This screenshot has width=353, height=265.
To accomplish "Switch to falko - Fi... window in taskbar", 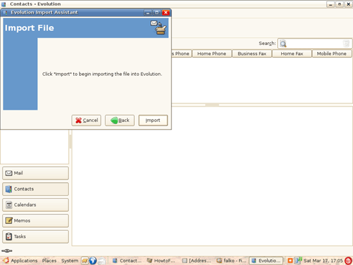I will pyautogui.click(x=231, y=261).
